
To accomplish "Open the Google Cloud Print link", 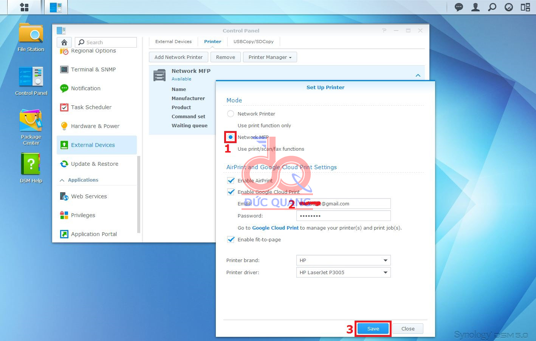I will pos(275,228).
